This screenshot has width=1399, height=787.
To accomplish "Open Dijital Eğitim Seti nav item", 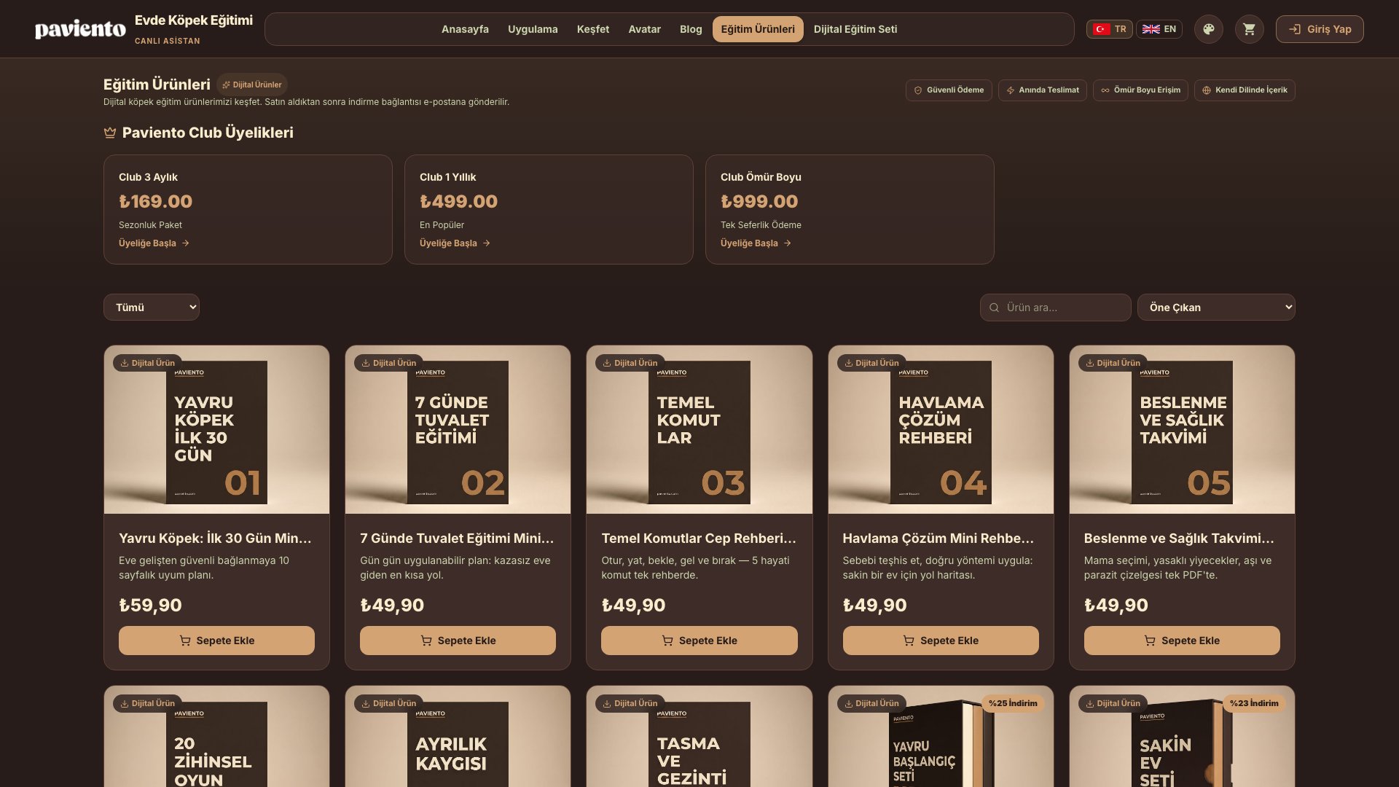I will [855, 29].
